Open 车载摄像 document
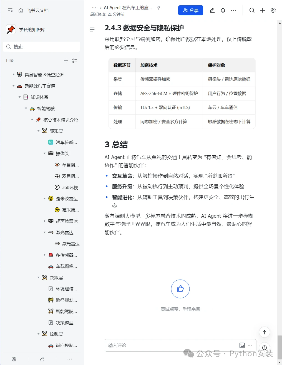282x365 pixels. coord(66,266)
